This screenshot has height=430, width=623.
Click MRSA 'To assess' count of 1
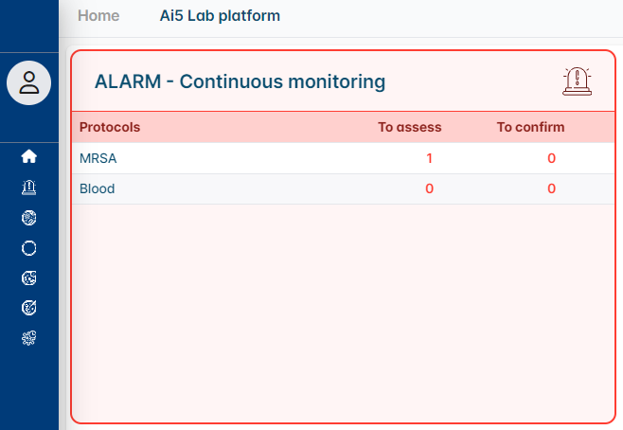pyautogui.click(x=429, y=158)
